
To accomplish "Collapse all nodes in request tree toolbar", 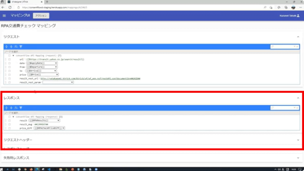I will tap(11, 47).
